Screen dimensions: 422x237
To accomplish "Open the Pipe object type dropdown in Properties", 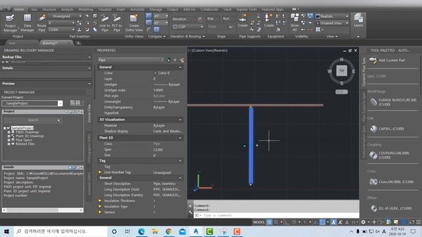I will (x=131, y=60).
